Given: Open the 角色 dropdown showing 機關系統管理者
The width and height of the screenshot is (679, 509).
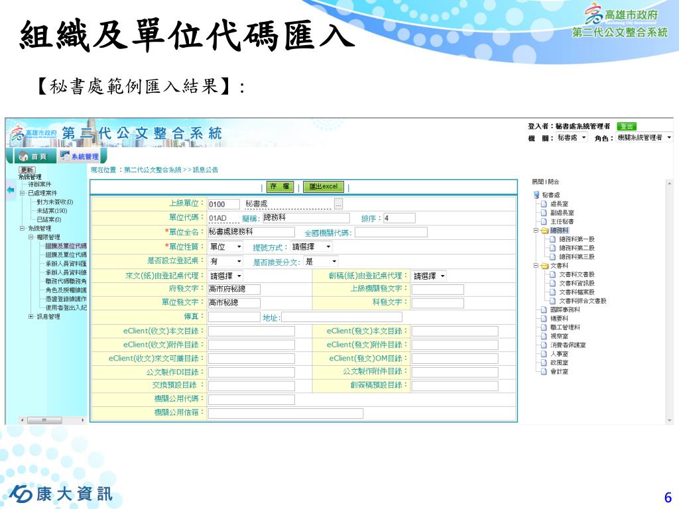Looking at the screenshot, I should click(x=644, y=138).
